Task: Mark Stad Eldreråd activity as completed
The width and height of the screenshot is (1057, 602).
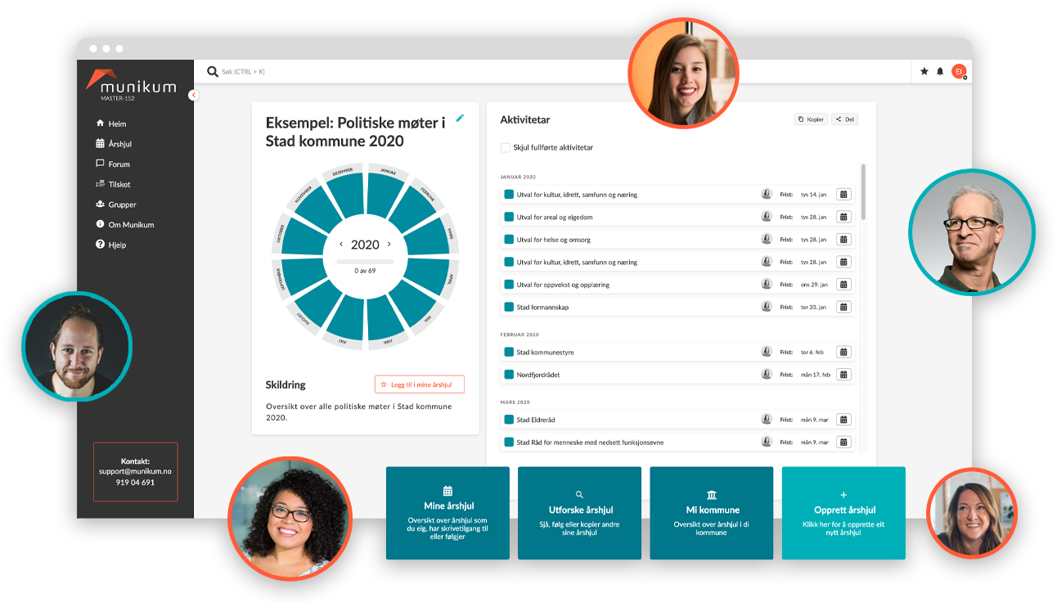Action: [x=509, y=420]
